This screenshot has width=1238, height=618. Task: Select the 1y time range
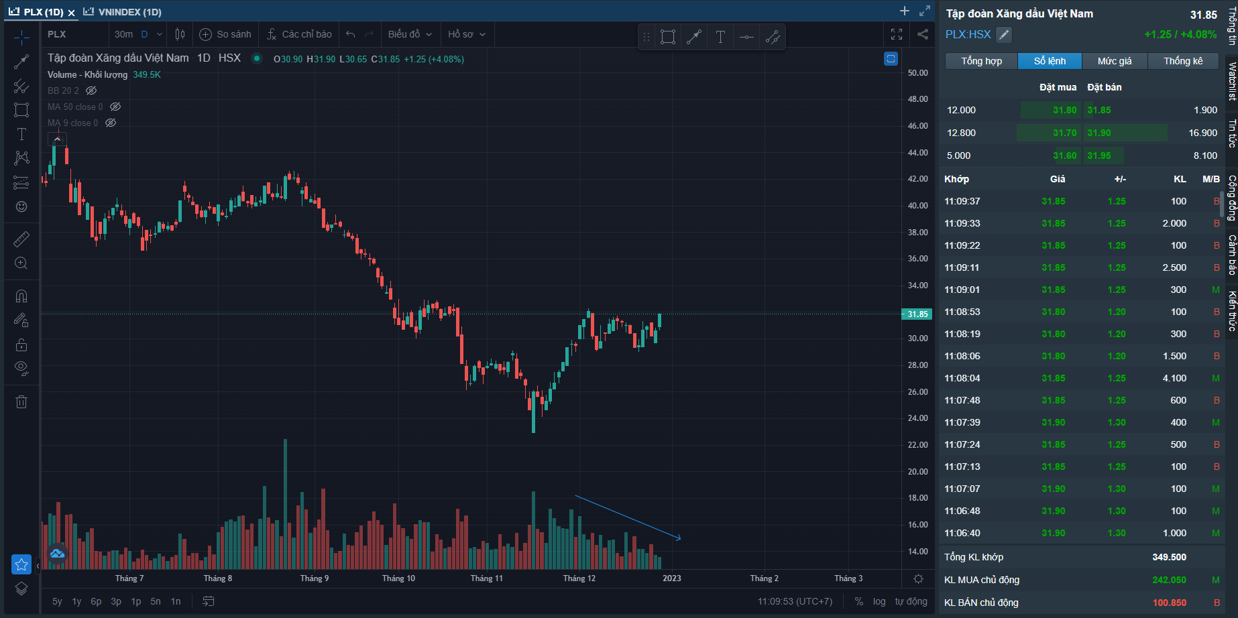[76, 601]
